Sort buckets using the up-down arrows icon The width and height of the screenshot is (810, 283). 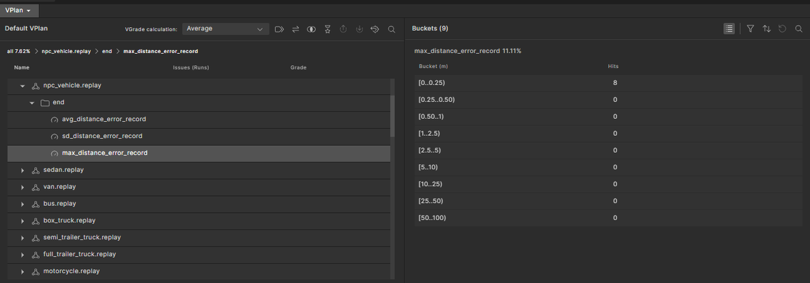pos(766,28)
